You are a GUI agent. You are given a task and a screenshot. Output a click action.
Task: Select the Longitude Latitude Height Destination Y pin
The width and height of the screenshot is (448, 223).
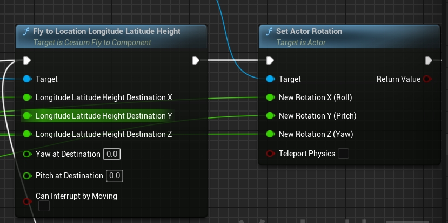[27, 115]
